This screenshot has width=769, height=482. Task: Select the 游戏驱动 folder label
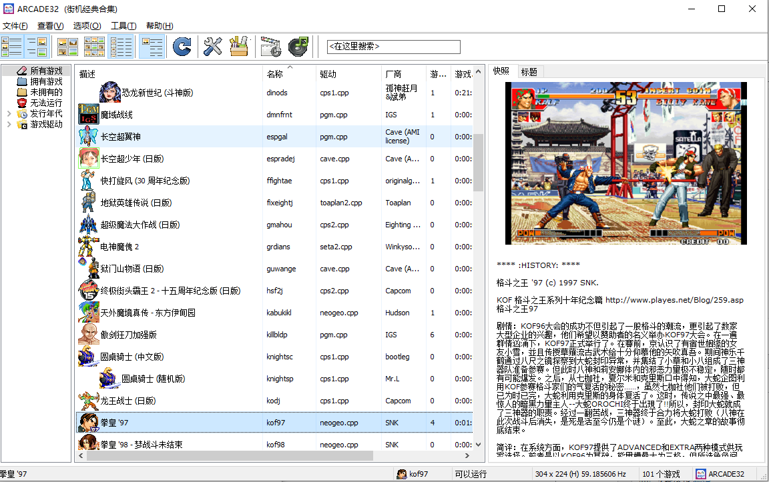coord(46,125)
